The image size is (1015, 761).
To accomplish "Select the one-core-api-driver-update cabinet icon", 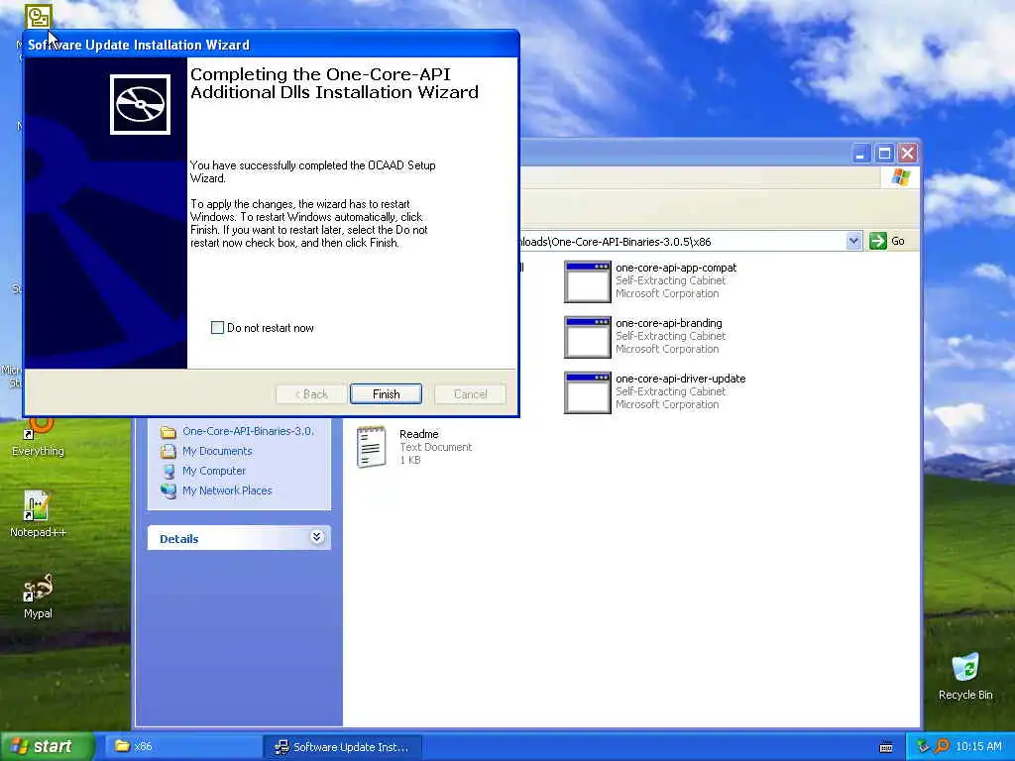I will [x=587, y=392].
